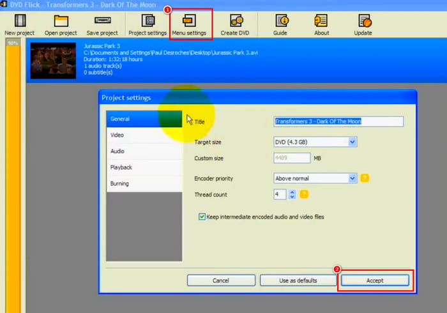Accept the project settings
The width and height of the screenshot is (447, 313).
click(375, 280)
